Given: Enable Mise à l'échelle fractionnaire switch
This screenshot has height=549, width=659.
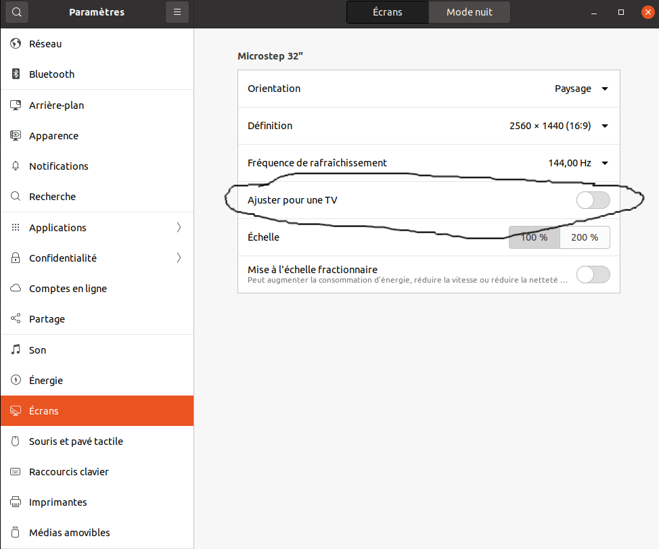Looking at the screenshot, I should tap(593, 274).
